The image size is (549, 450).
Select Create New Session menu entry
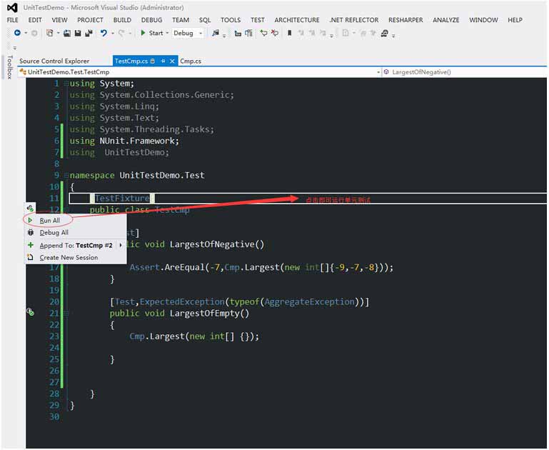click(x=69, y=257)
